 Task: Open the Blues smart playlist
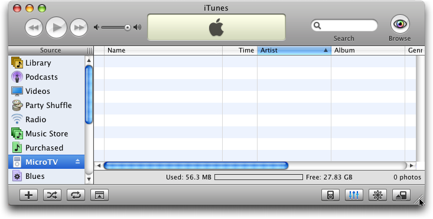47,176
